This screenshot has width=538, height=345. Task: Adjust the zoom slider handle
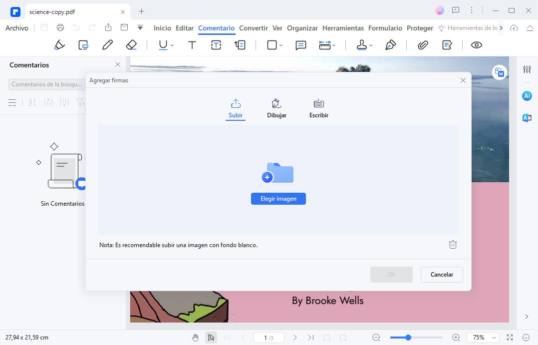pyautogui.click(x=408, y=338)
